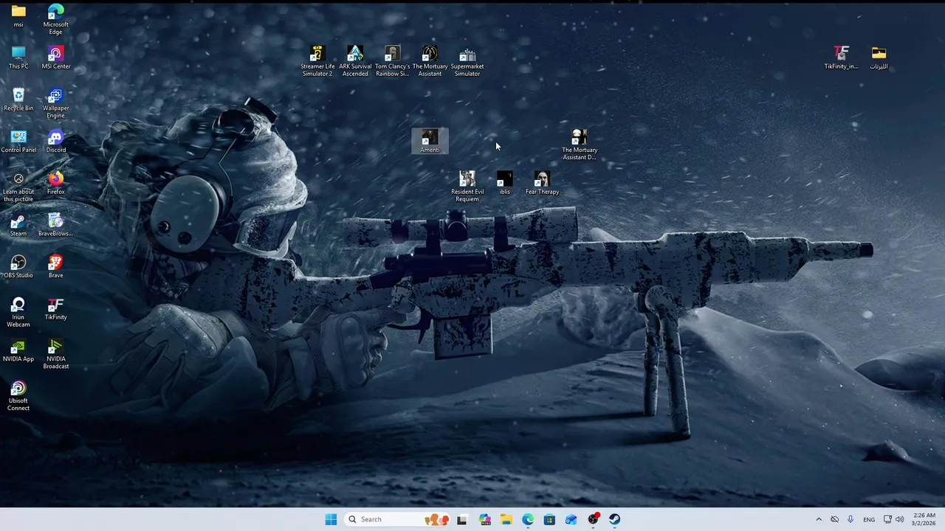Select the This PC desktop icon

click(18, 58)
